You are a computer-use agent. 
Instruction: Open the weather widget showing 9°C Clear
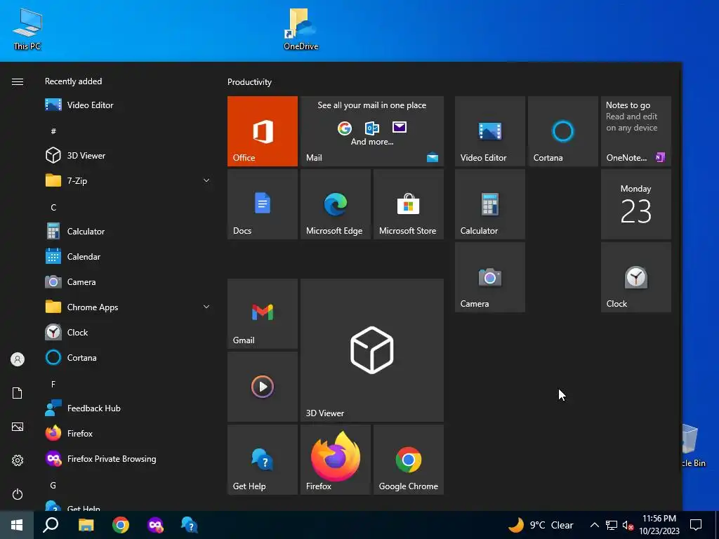[x=541, y=525]
